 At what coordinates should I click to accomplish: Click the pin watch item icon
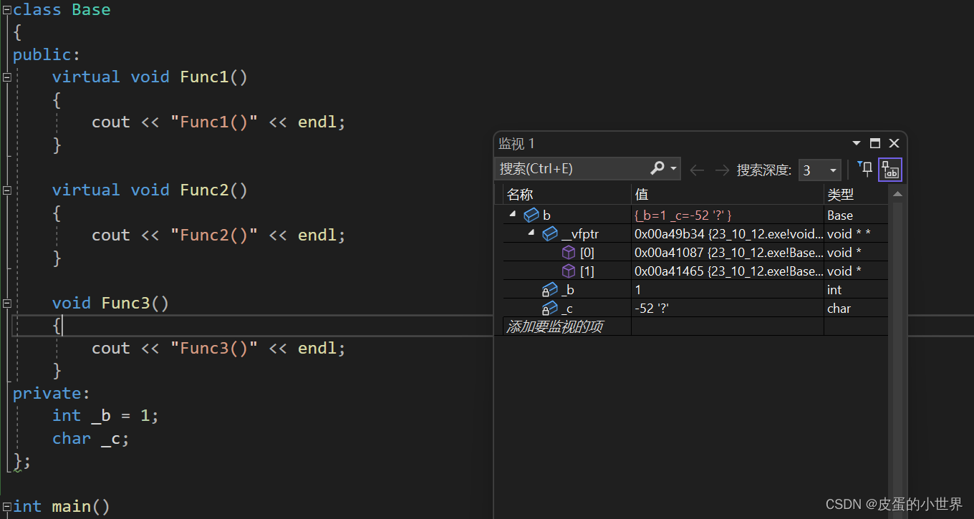tap(865, 169)
